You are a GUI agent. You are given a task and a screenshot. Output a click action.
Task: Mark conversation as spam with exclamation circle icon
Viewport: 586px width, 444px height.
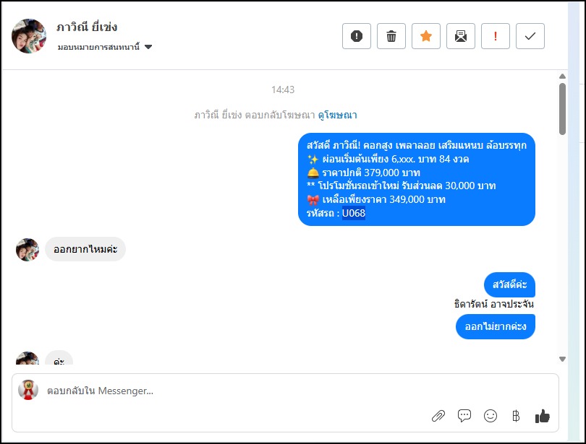pos(356,36)
